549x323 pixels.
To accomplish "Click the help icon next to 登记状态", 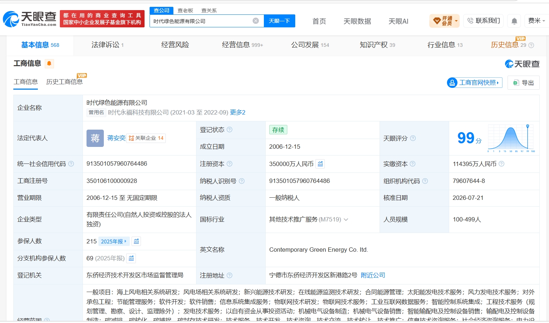I will pos(230,130).
